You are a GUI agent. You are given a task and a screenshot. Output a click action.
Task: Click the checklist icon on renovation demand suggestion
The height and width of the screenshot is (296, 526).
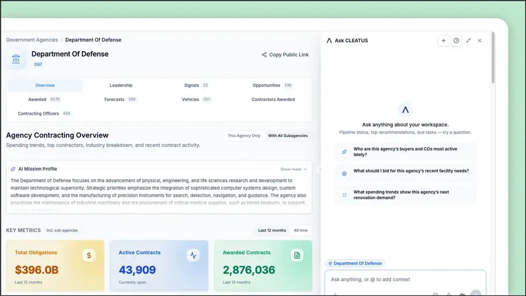(344, 195)
